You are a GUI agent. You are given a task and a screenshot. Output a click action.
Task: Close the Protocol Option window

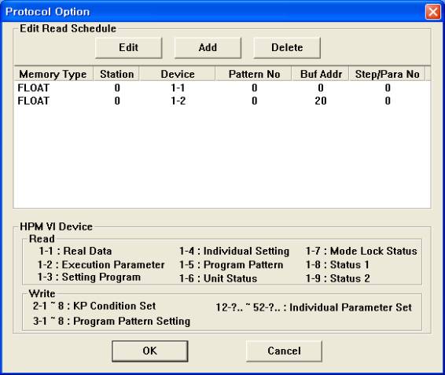[x=432, y=12]
